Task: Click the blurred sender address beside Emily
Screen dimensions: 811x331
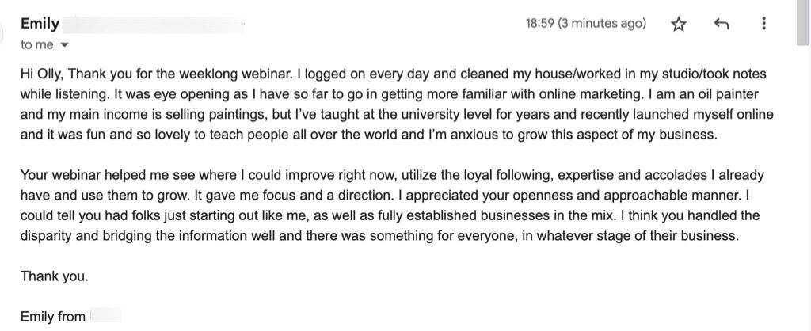Action: coord(156,25)
